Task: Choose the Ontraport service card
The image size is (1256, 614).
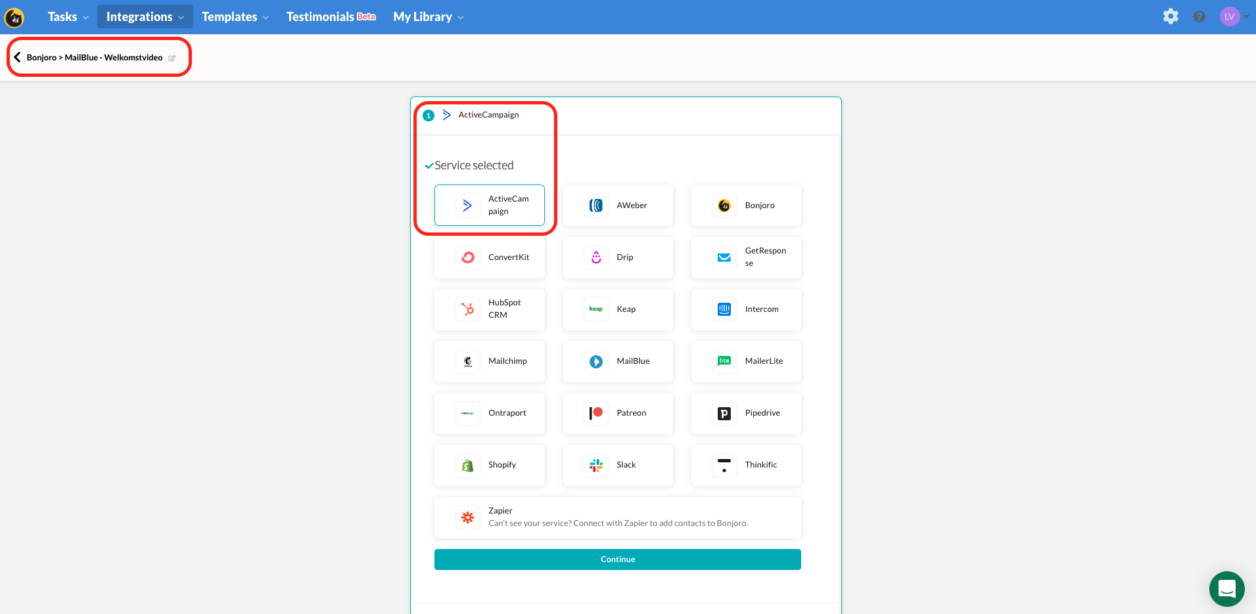Action: point(490,412)
